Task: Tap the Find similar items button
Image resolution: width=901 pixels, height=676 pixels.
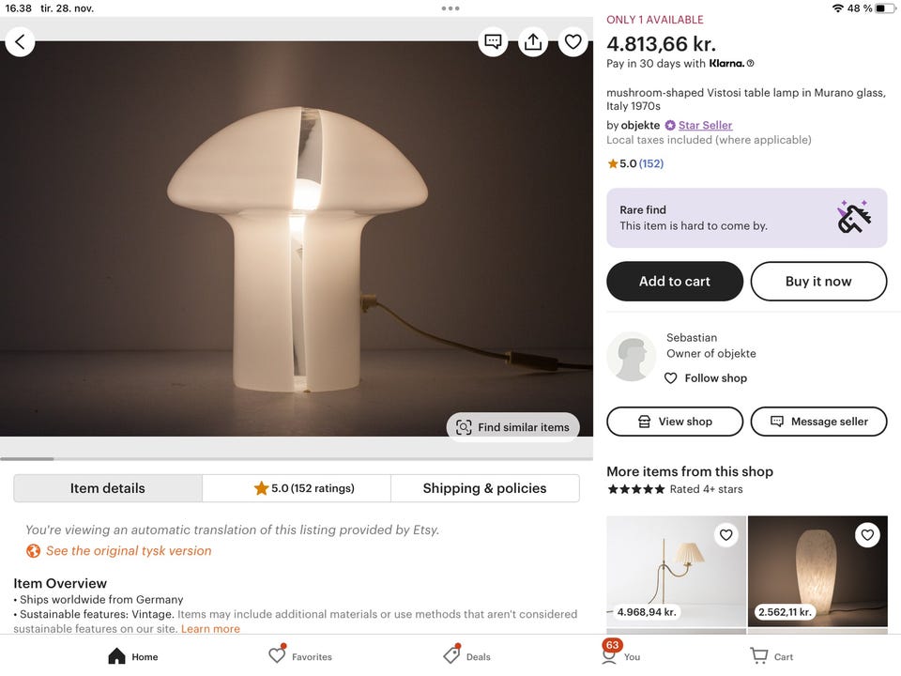Action: [x=512, y=427]
